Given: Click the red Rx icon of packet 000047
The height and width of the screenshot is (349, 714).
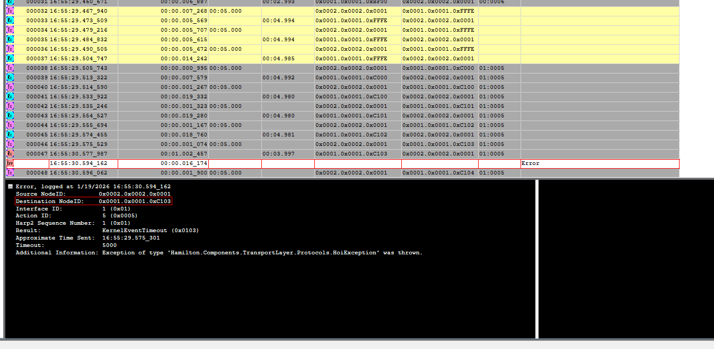Looking at the screenshot, I should 10,154.
